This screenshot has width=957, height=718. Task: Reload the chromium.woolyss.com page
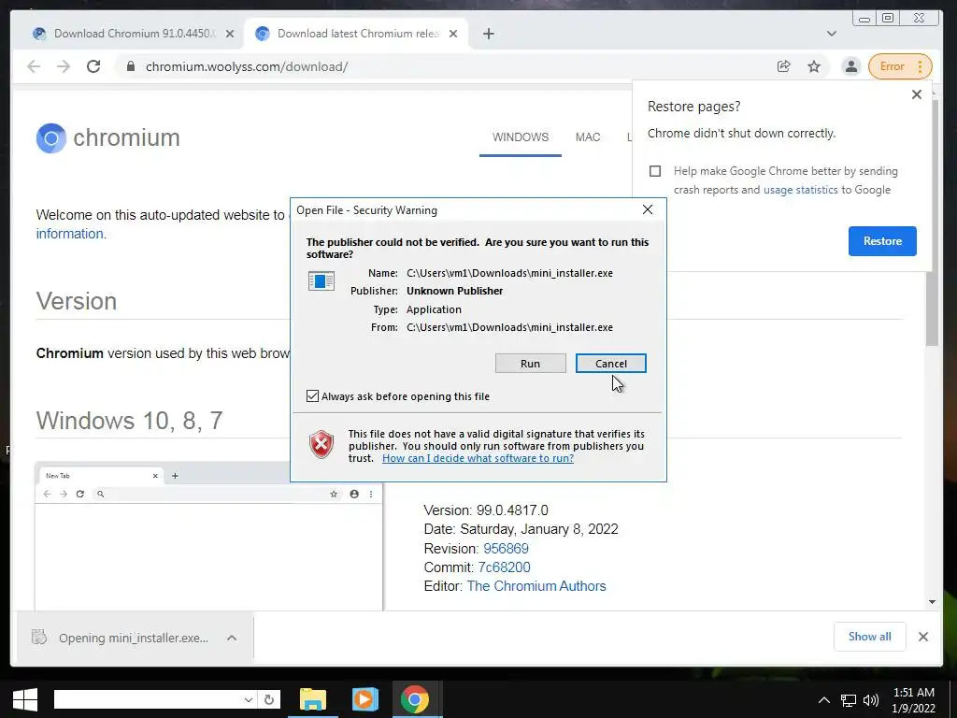93,66
